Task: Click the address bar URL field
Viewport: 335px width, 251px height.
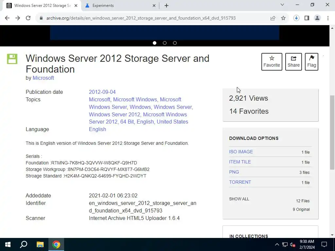Action: coord(141,18)
